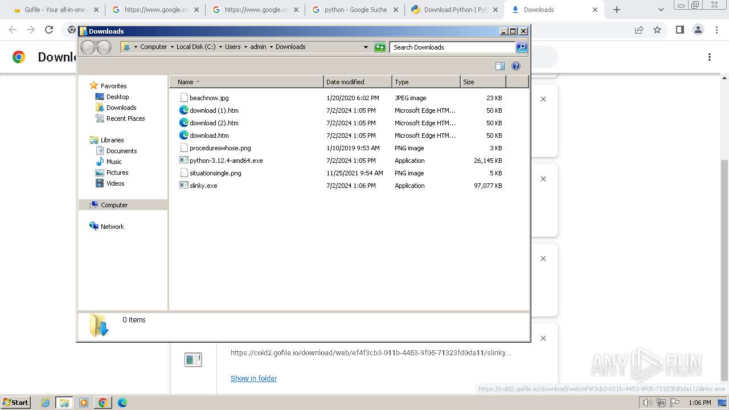Select the download (2).htm Edge icon
This screenshot has width=729, height=410.
(x=183, y=123)
